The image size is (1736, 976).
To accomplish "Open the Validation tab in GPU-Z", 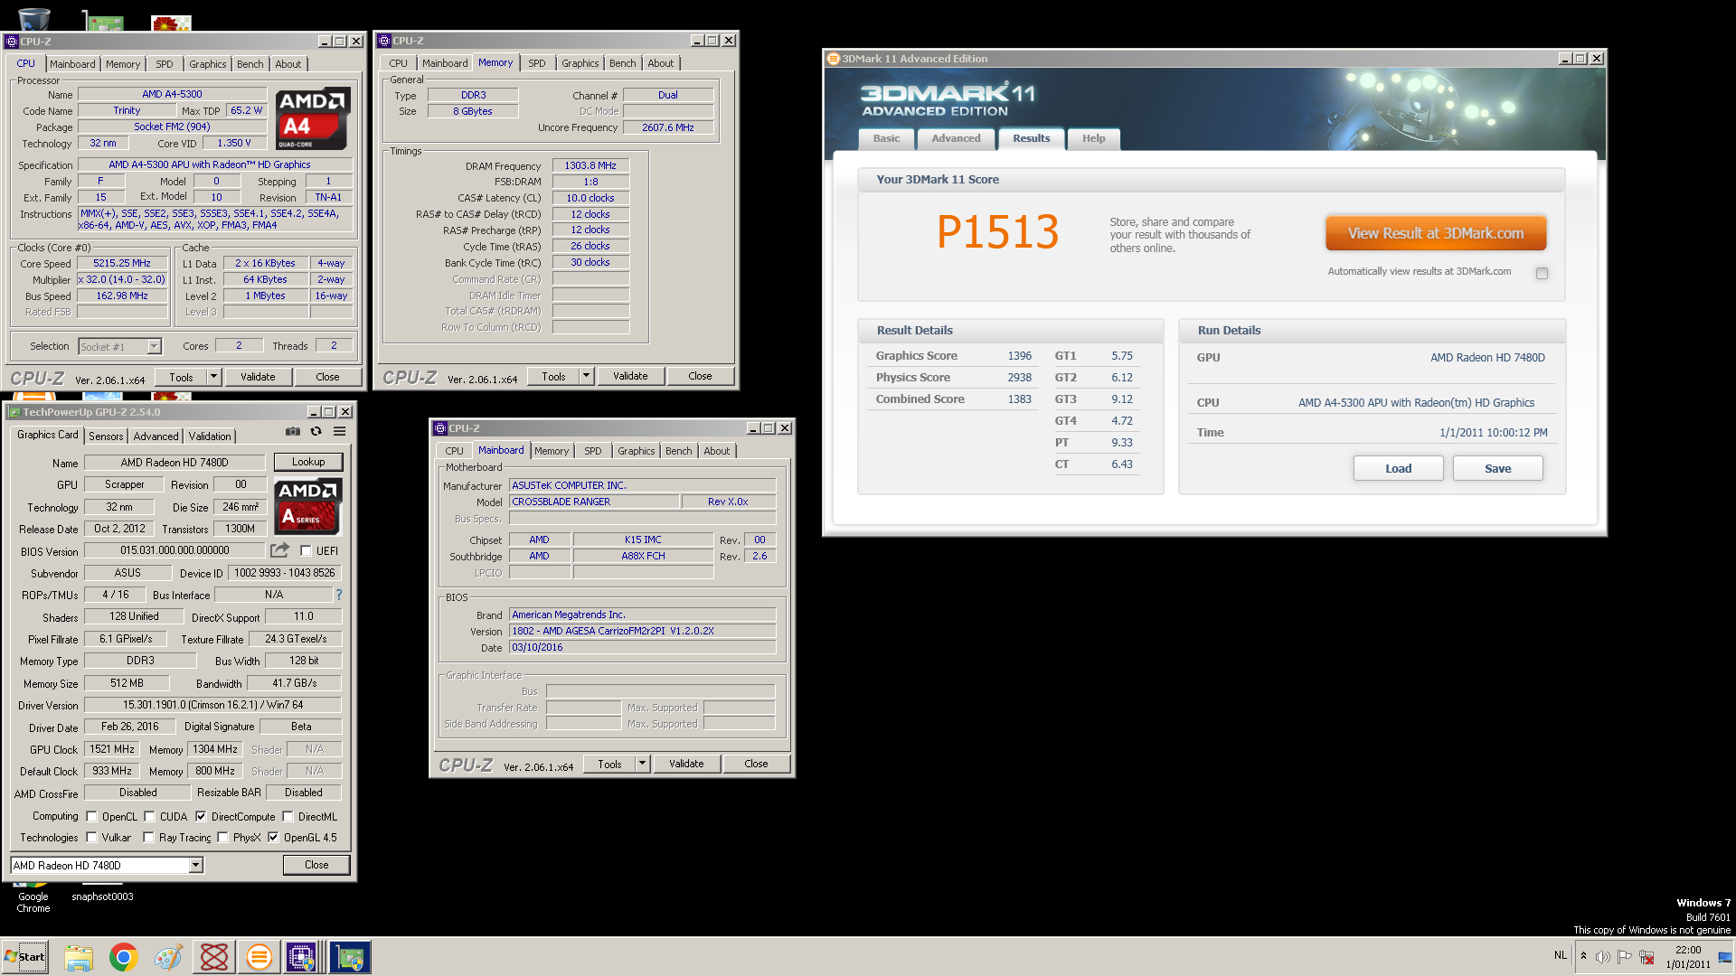I will pos(210,436).
